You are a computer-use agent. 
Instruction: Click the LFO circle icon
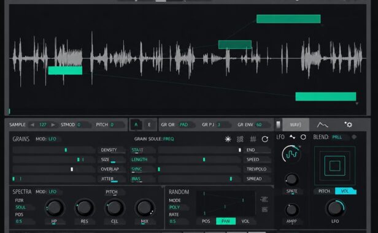point(303,137)
